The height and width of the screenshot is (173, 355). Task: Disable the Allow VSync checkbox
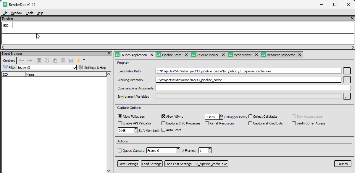coord(163,117)
